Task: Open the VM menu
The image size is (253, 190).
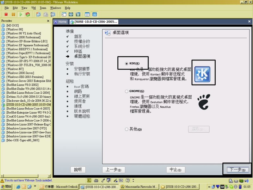Action: pos(34,8)
